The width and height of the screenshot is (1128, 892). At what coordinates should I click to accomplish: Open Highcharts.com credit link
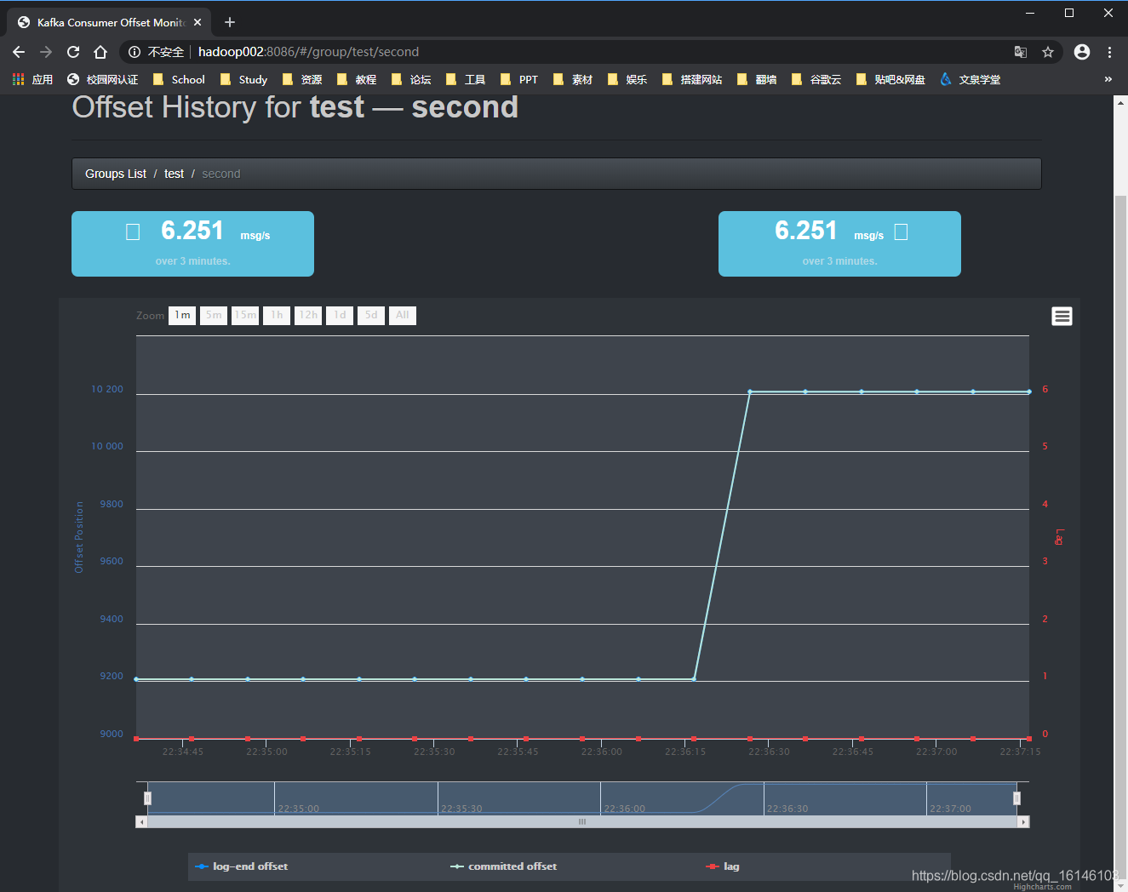click(1043, 887)
